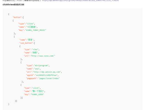The width and height of the screenshot is (153, 110).
Task: Click the "type":"view" code line
Action: pos(31,49)
